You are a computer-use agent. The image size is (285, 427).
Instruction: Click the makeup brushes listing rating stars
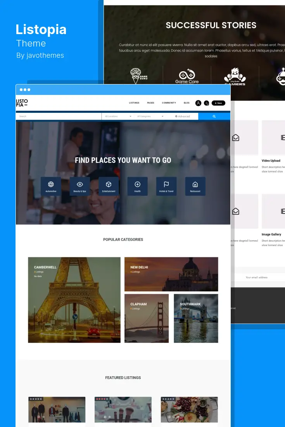(102, 399)
